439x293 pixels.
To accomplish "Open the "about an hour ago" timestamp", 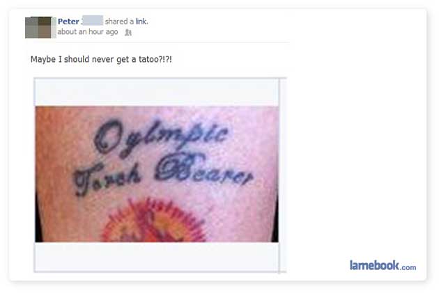I will 88,32.
